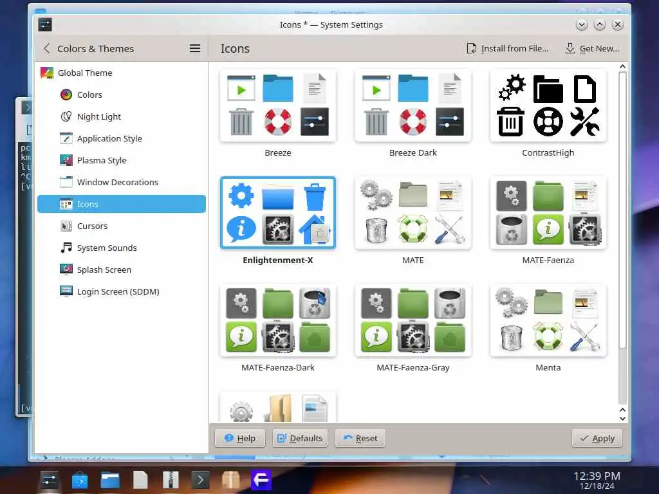659x494 pixels.
Task: Open archive manager in taskbar
Action: tap(171, 480)
